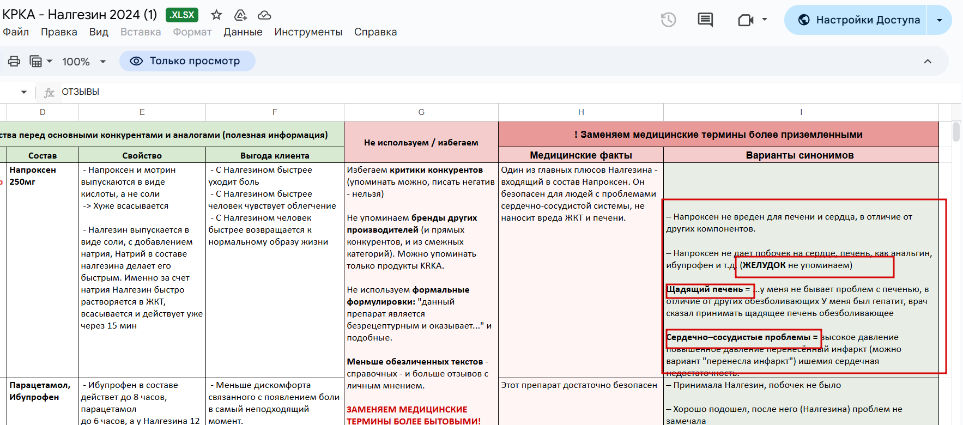963x425 pixels.
Task: Open the Формат menu
Action: click(x=192, y=32)
